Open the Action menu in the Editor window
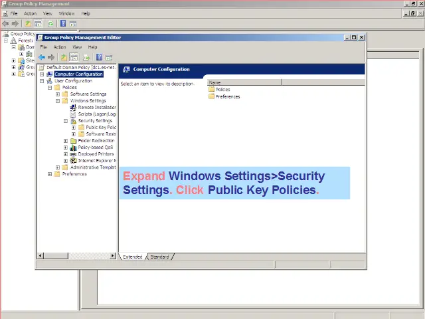 (60, 47)
